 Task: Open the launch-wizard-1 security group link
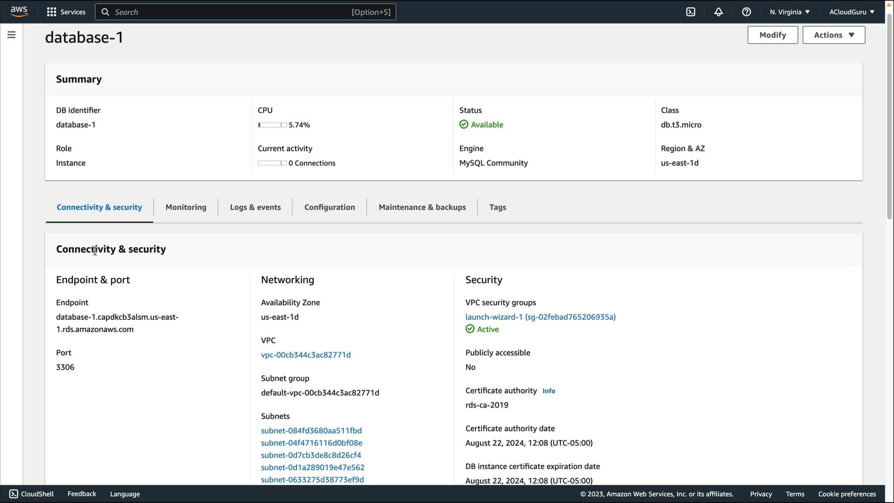click(540, 317)
